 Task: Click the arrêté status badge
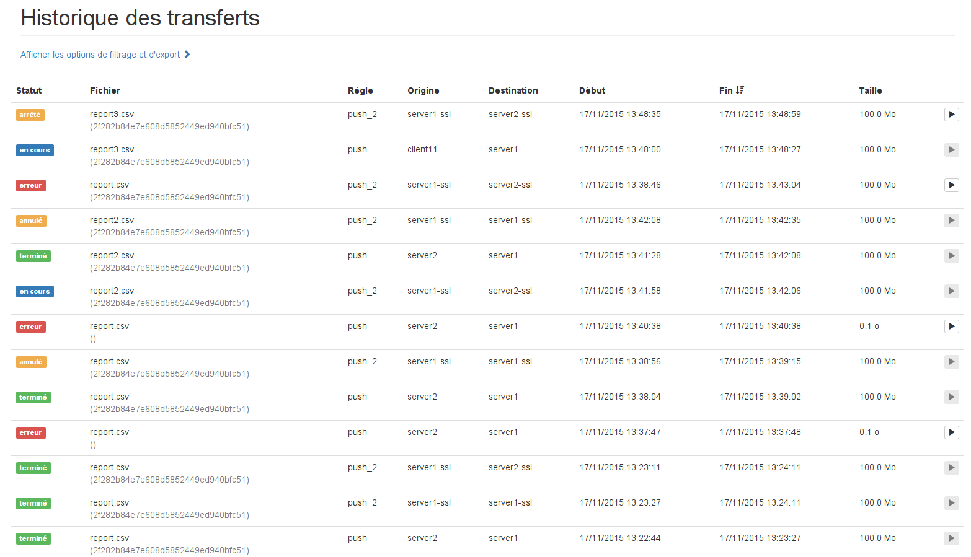30,115
